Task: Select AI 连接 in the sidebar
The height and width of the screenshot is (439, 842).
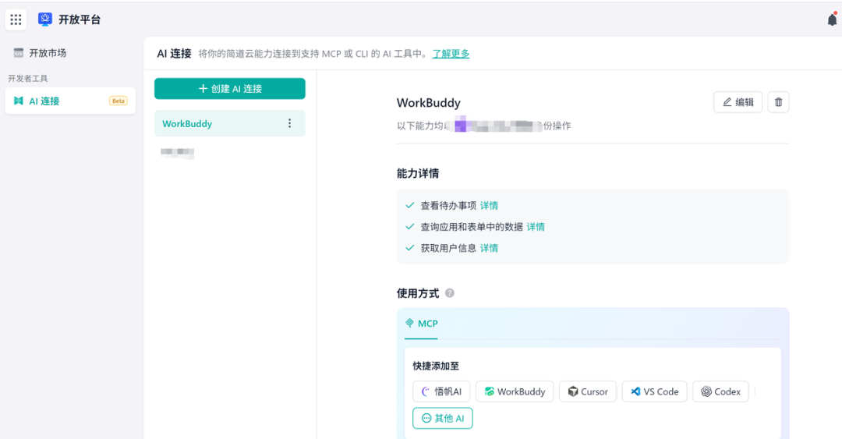Action: point(70,101)
